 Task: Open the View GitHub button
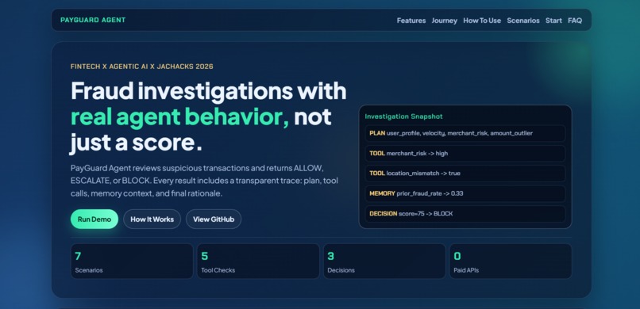(214, 219)
